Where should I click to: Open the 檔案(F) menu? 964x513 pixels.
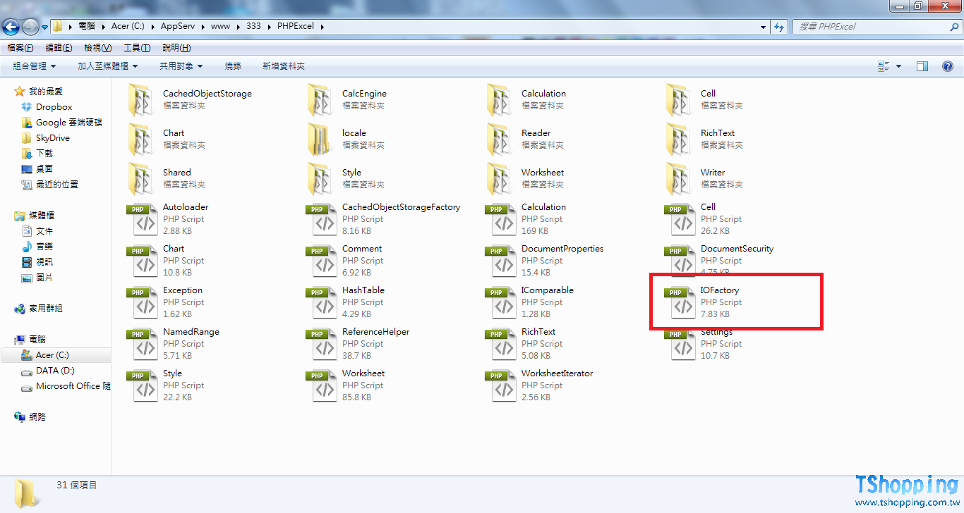tap(20, 48)
